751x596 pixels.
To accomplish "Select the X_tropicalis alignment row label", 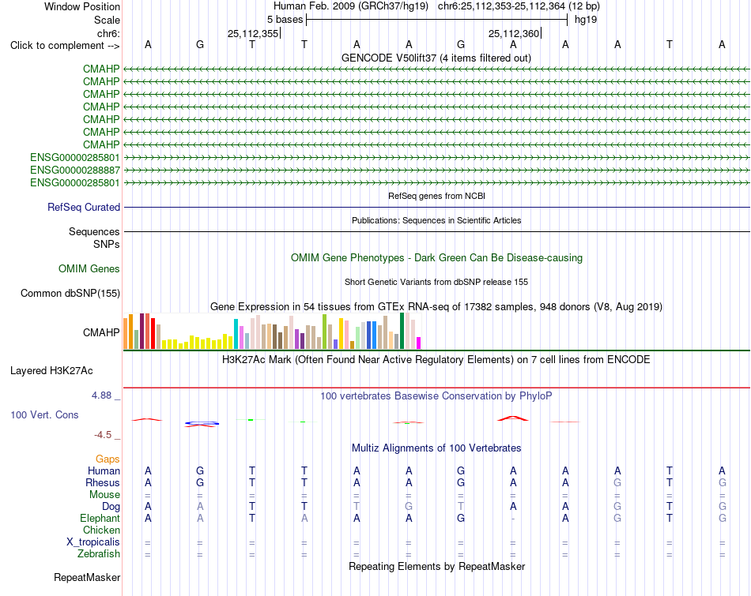I will [93, 542].
